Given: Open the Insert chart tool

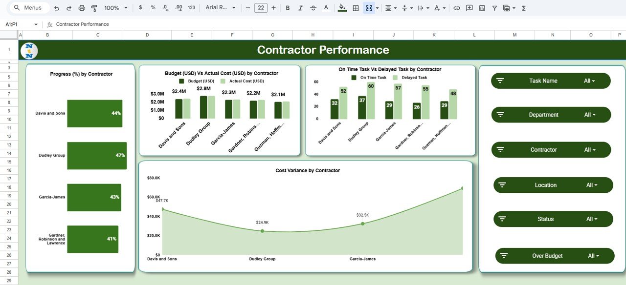Looking at the screenshot, I should [482, 8].
